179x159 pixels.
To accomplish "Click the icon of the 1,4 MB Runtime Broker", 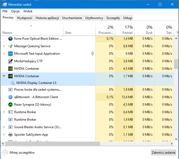I will (10, 120).
